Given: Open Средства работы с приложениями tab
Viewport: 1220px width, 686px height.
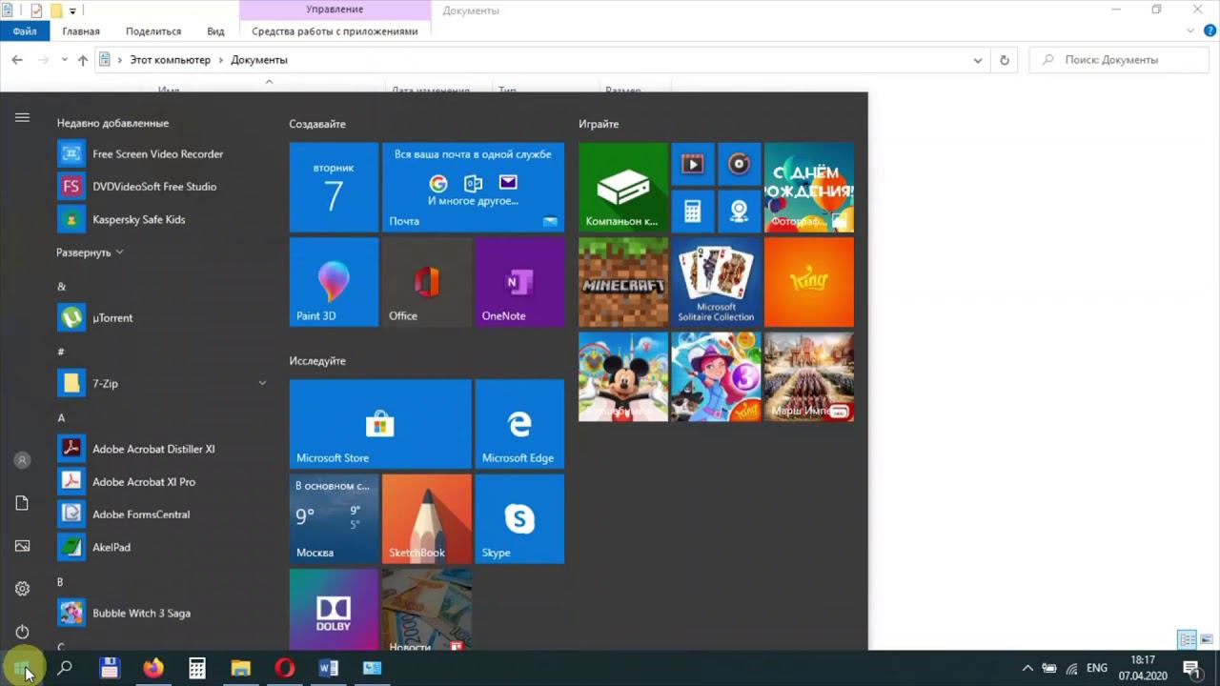Looking at the screenshot, I should [x=335, y=31].
